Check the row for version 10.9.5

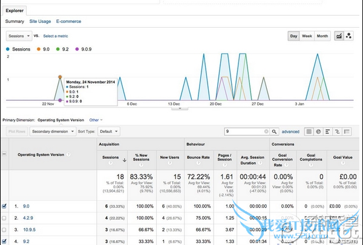click(5, 230)
